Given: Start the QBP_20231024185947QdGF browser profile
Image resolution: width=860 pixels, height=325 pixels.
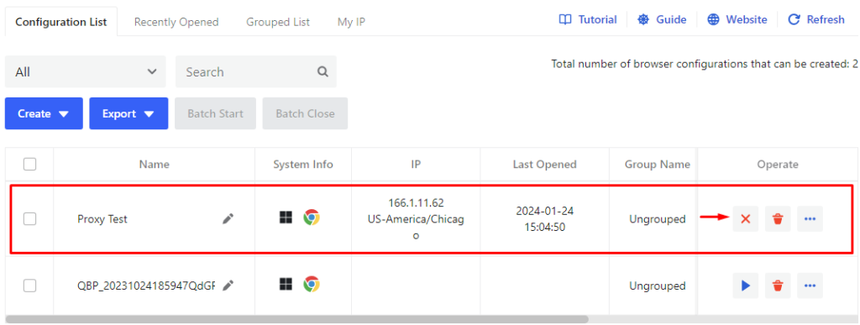Looking at the screenshot, I should (x=746, y=285).
